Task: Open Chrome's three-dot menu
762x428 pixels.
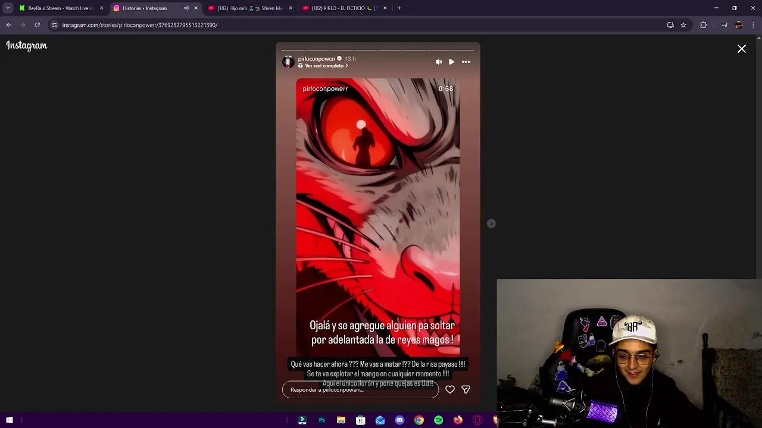Action: click(x=754, y=25)
